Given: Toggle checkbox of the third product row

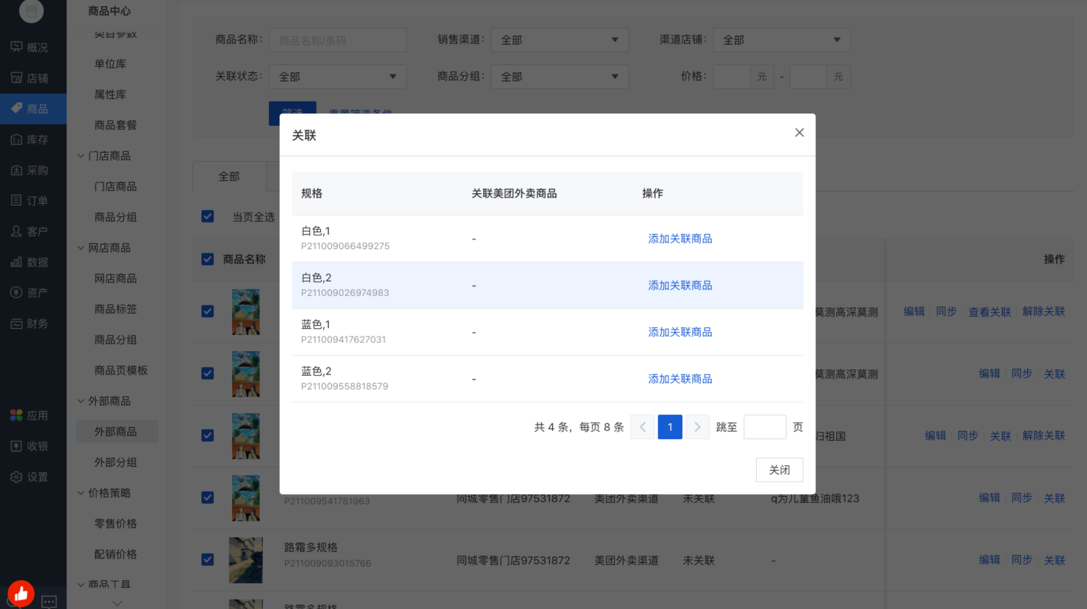Looking at the screenshot, I should pyautogui.click(x=207, y=435).
